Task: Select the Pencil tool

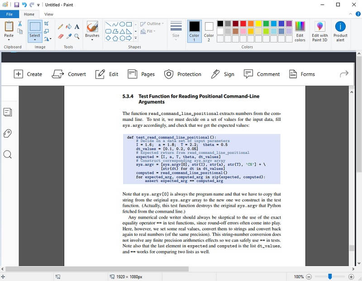Action: [61, 27]
